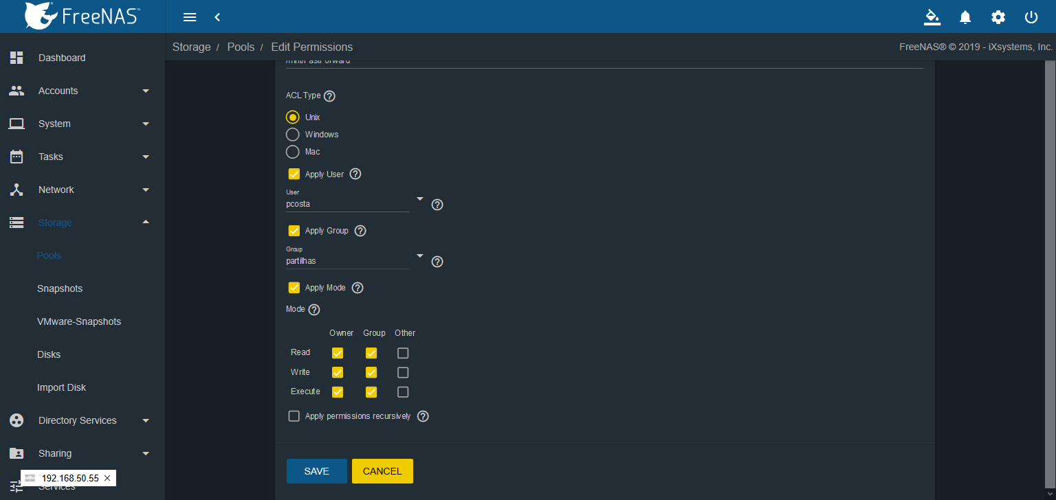Toggle Owner Read permission
This screenshot has width=1056, height=500.
(x=338, y=353)
